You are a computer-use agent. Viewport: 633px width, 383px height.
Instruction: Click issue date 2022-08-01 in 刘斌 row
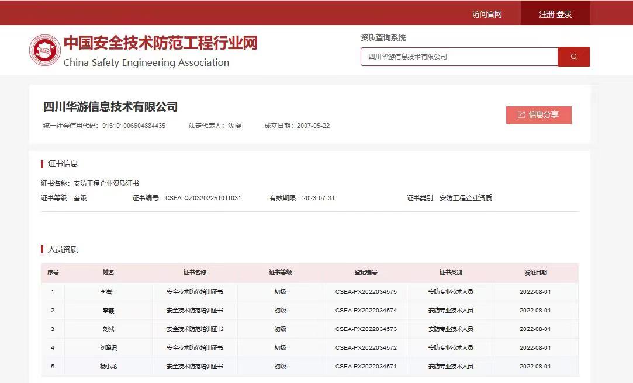535,329
